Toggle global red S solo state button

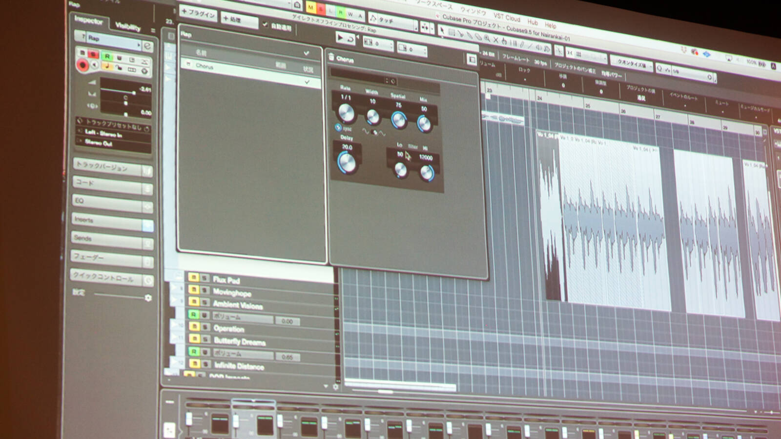tap(321, 9)
